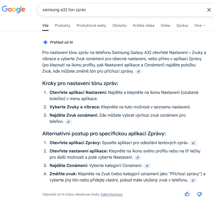
Task: Expand the Více dropdown menu
Action: pos(200,25)
